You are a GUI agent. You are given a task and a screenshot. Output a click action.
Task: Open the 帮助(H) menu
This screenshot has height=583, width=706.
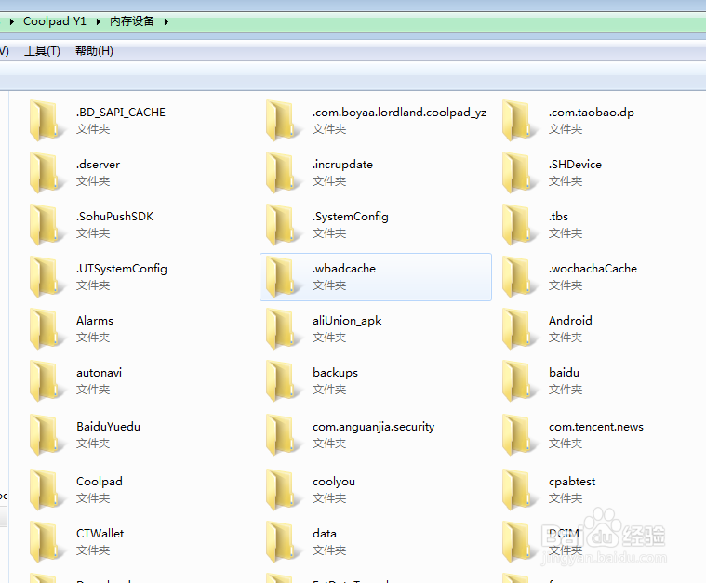click(94, 51)
